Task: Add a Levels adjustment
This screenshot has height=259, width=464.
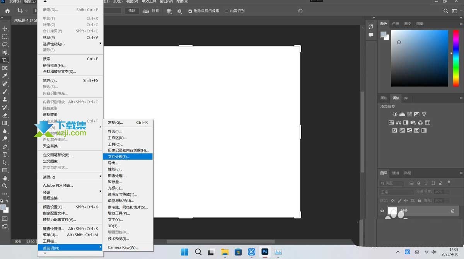Action: (402, 114)
